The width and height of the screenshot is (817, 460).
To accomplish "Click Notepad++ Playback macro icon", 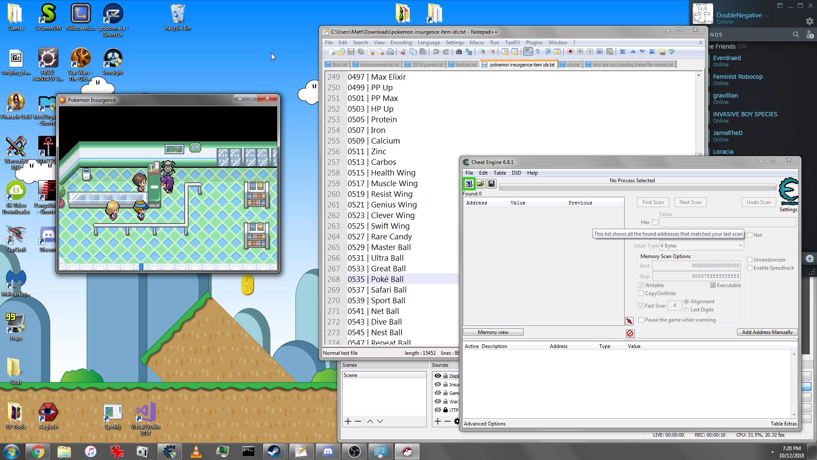I will [590, 52].
